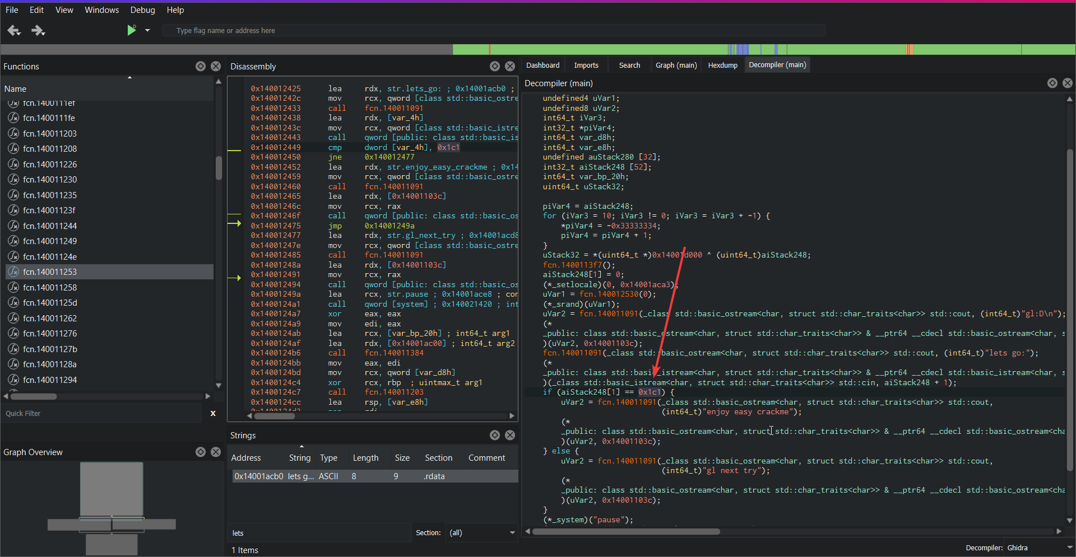Float the Disassembly panel

[495, 66]
